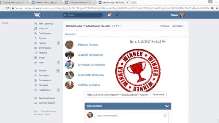Click the Поддержка sidebar icon
Viewport: 219px width, 123px height.
tap(36, 90)
